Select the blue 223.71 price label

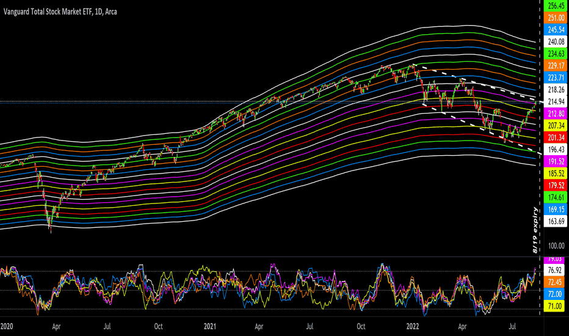coord(556,78)
